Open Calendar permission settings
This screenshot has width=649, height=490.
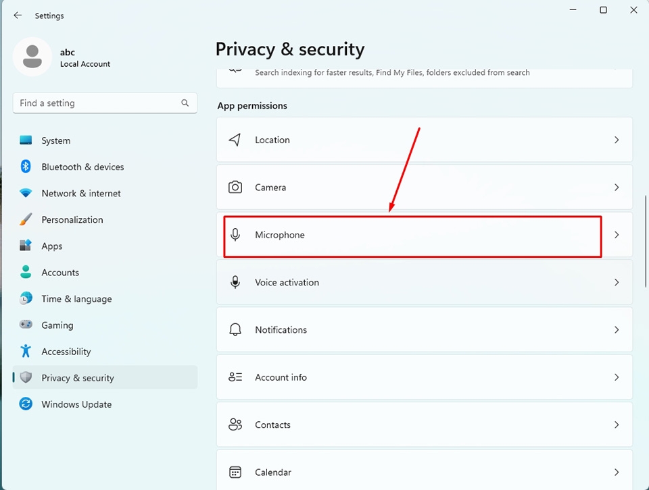425,470
